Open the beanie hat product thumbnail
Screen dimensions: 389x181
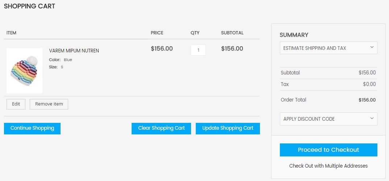tap(24, 70)
